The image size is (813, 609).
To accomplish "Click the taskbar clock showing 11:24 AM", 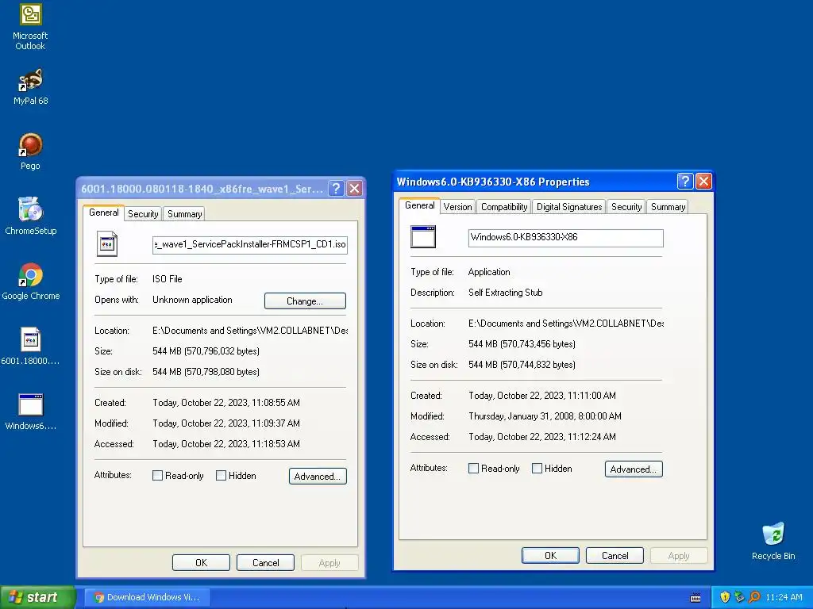I will pyautogui.click(x=784, y=597).
